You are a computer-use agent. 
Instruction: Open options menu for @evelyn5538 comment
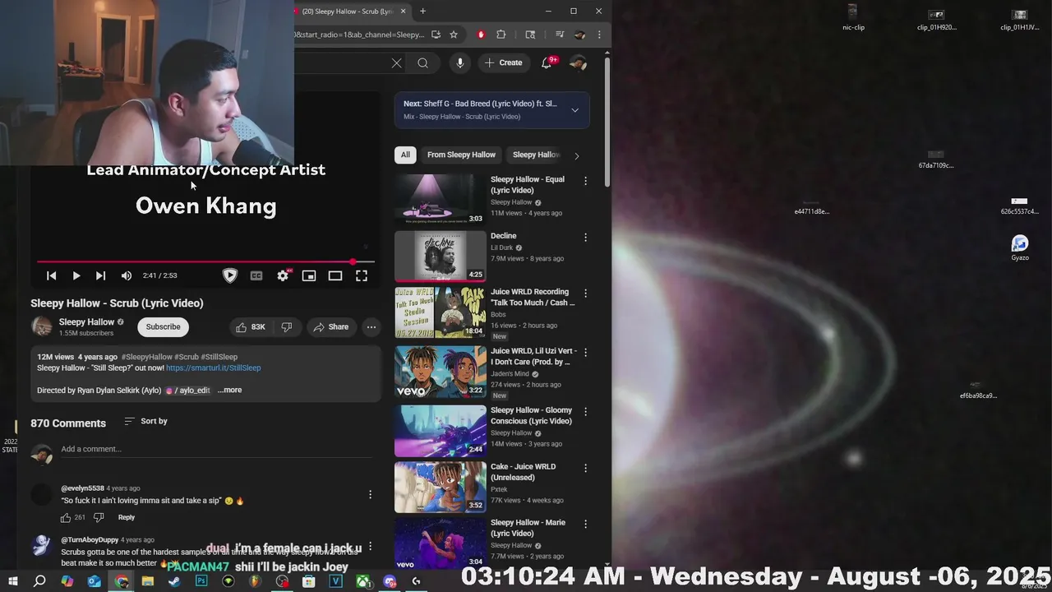pos(370,494)
